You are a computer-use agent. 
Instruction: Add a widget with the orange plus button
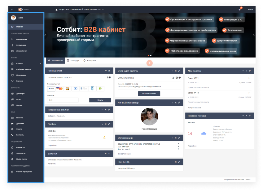click(x=149, y=63)
